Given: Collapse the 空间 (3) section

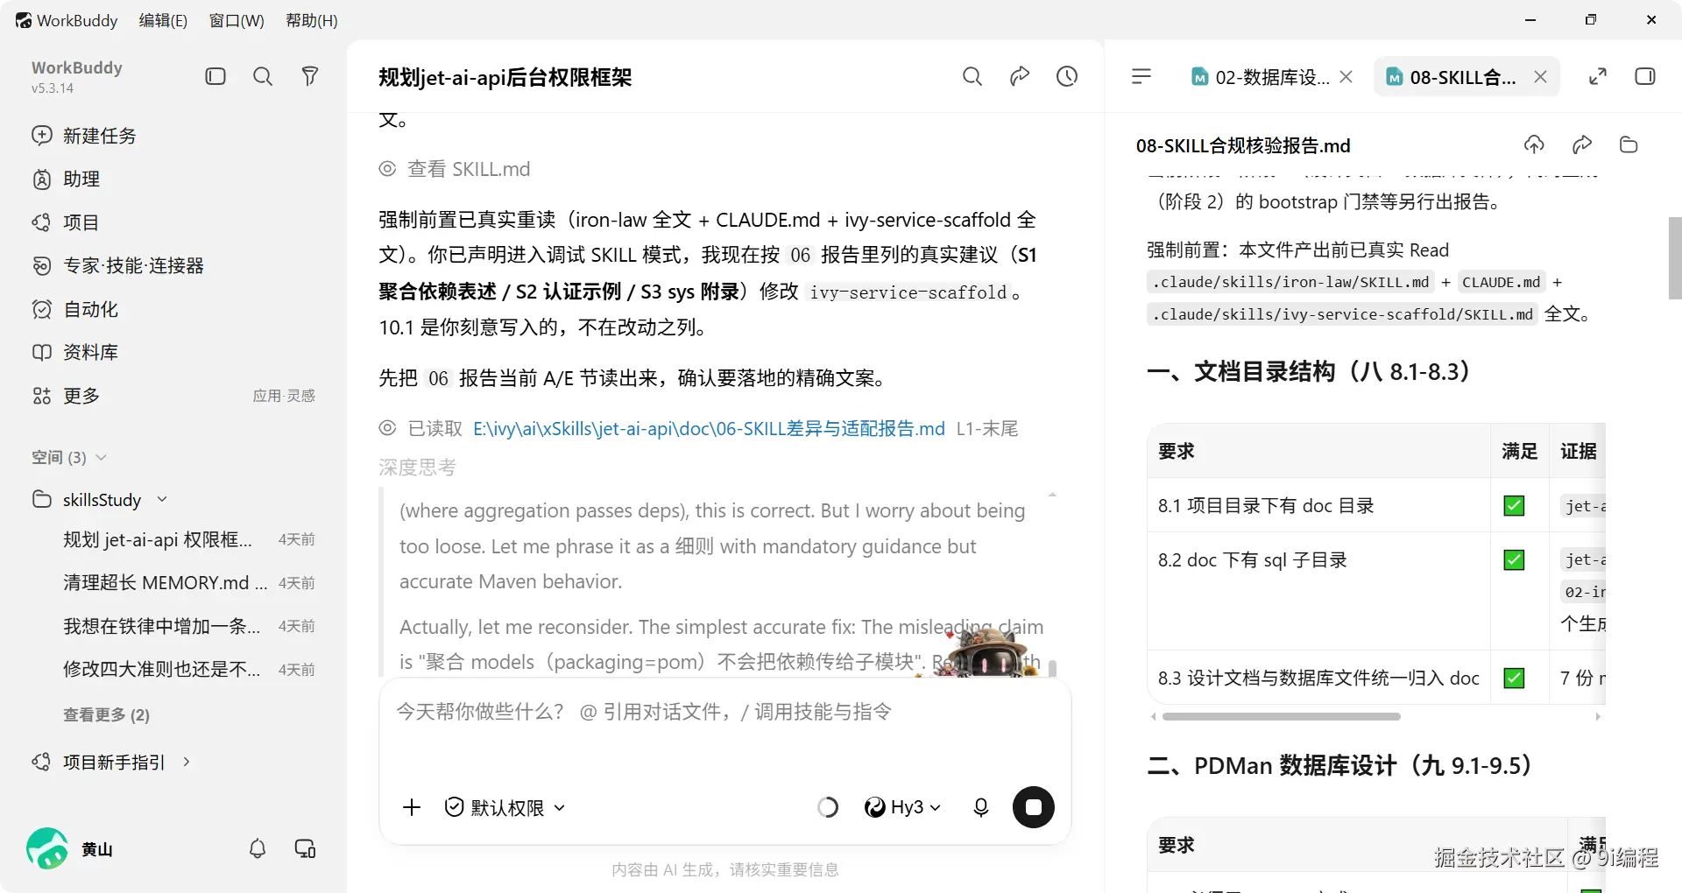Looking at the screenshot, I should coord(69,457).
